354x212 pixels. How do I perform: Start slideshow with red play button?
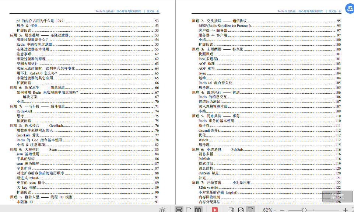[215, 210]
